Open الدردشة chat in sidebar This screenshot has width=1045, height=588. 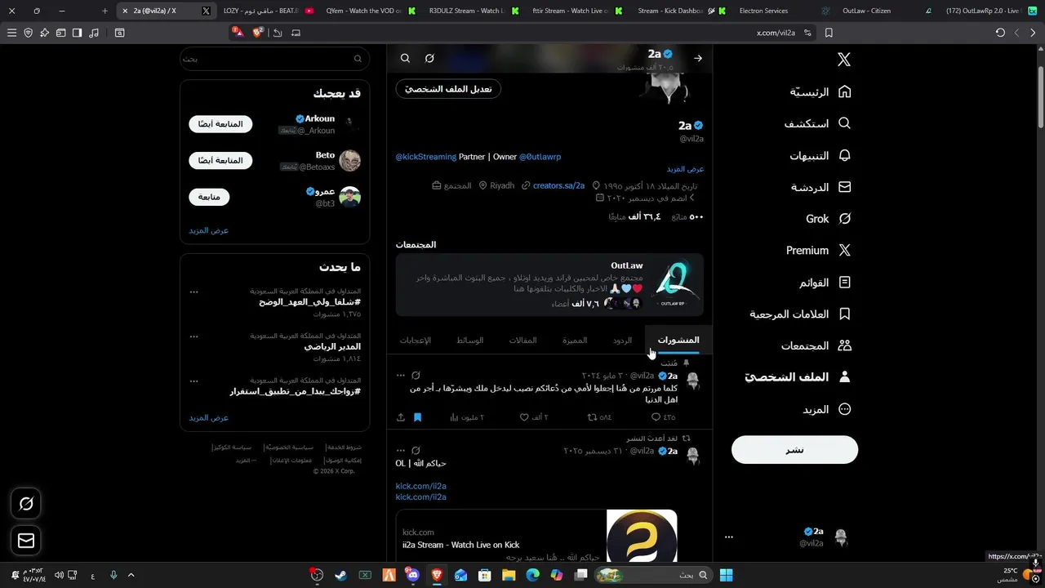click(x=820, y=187)
